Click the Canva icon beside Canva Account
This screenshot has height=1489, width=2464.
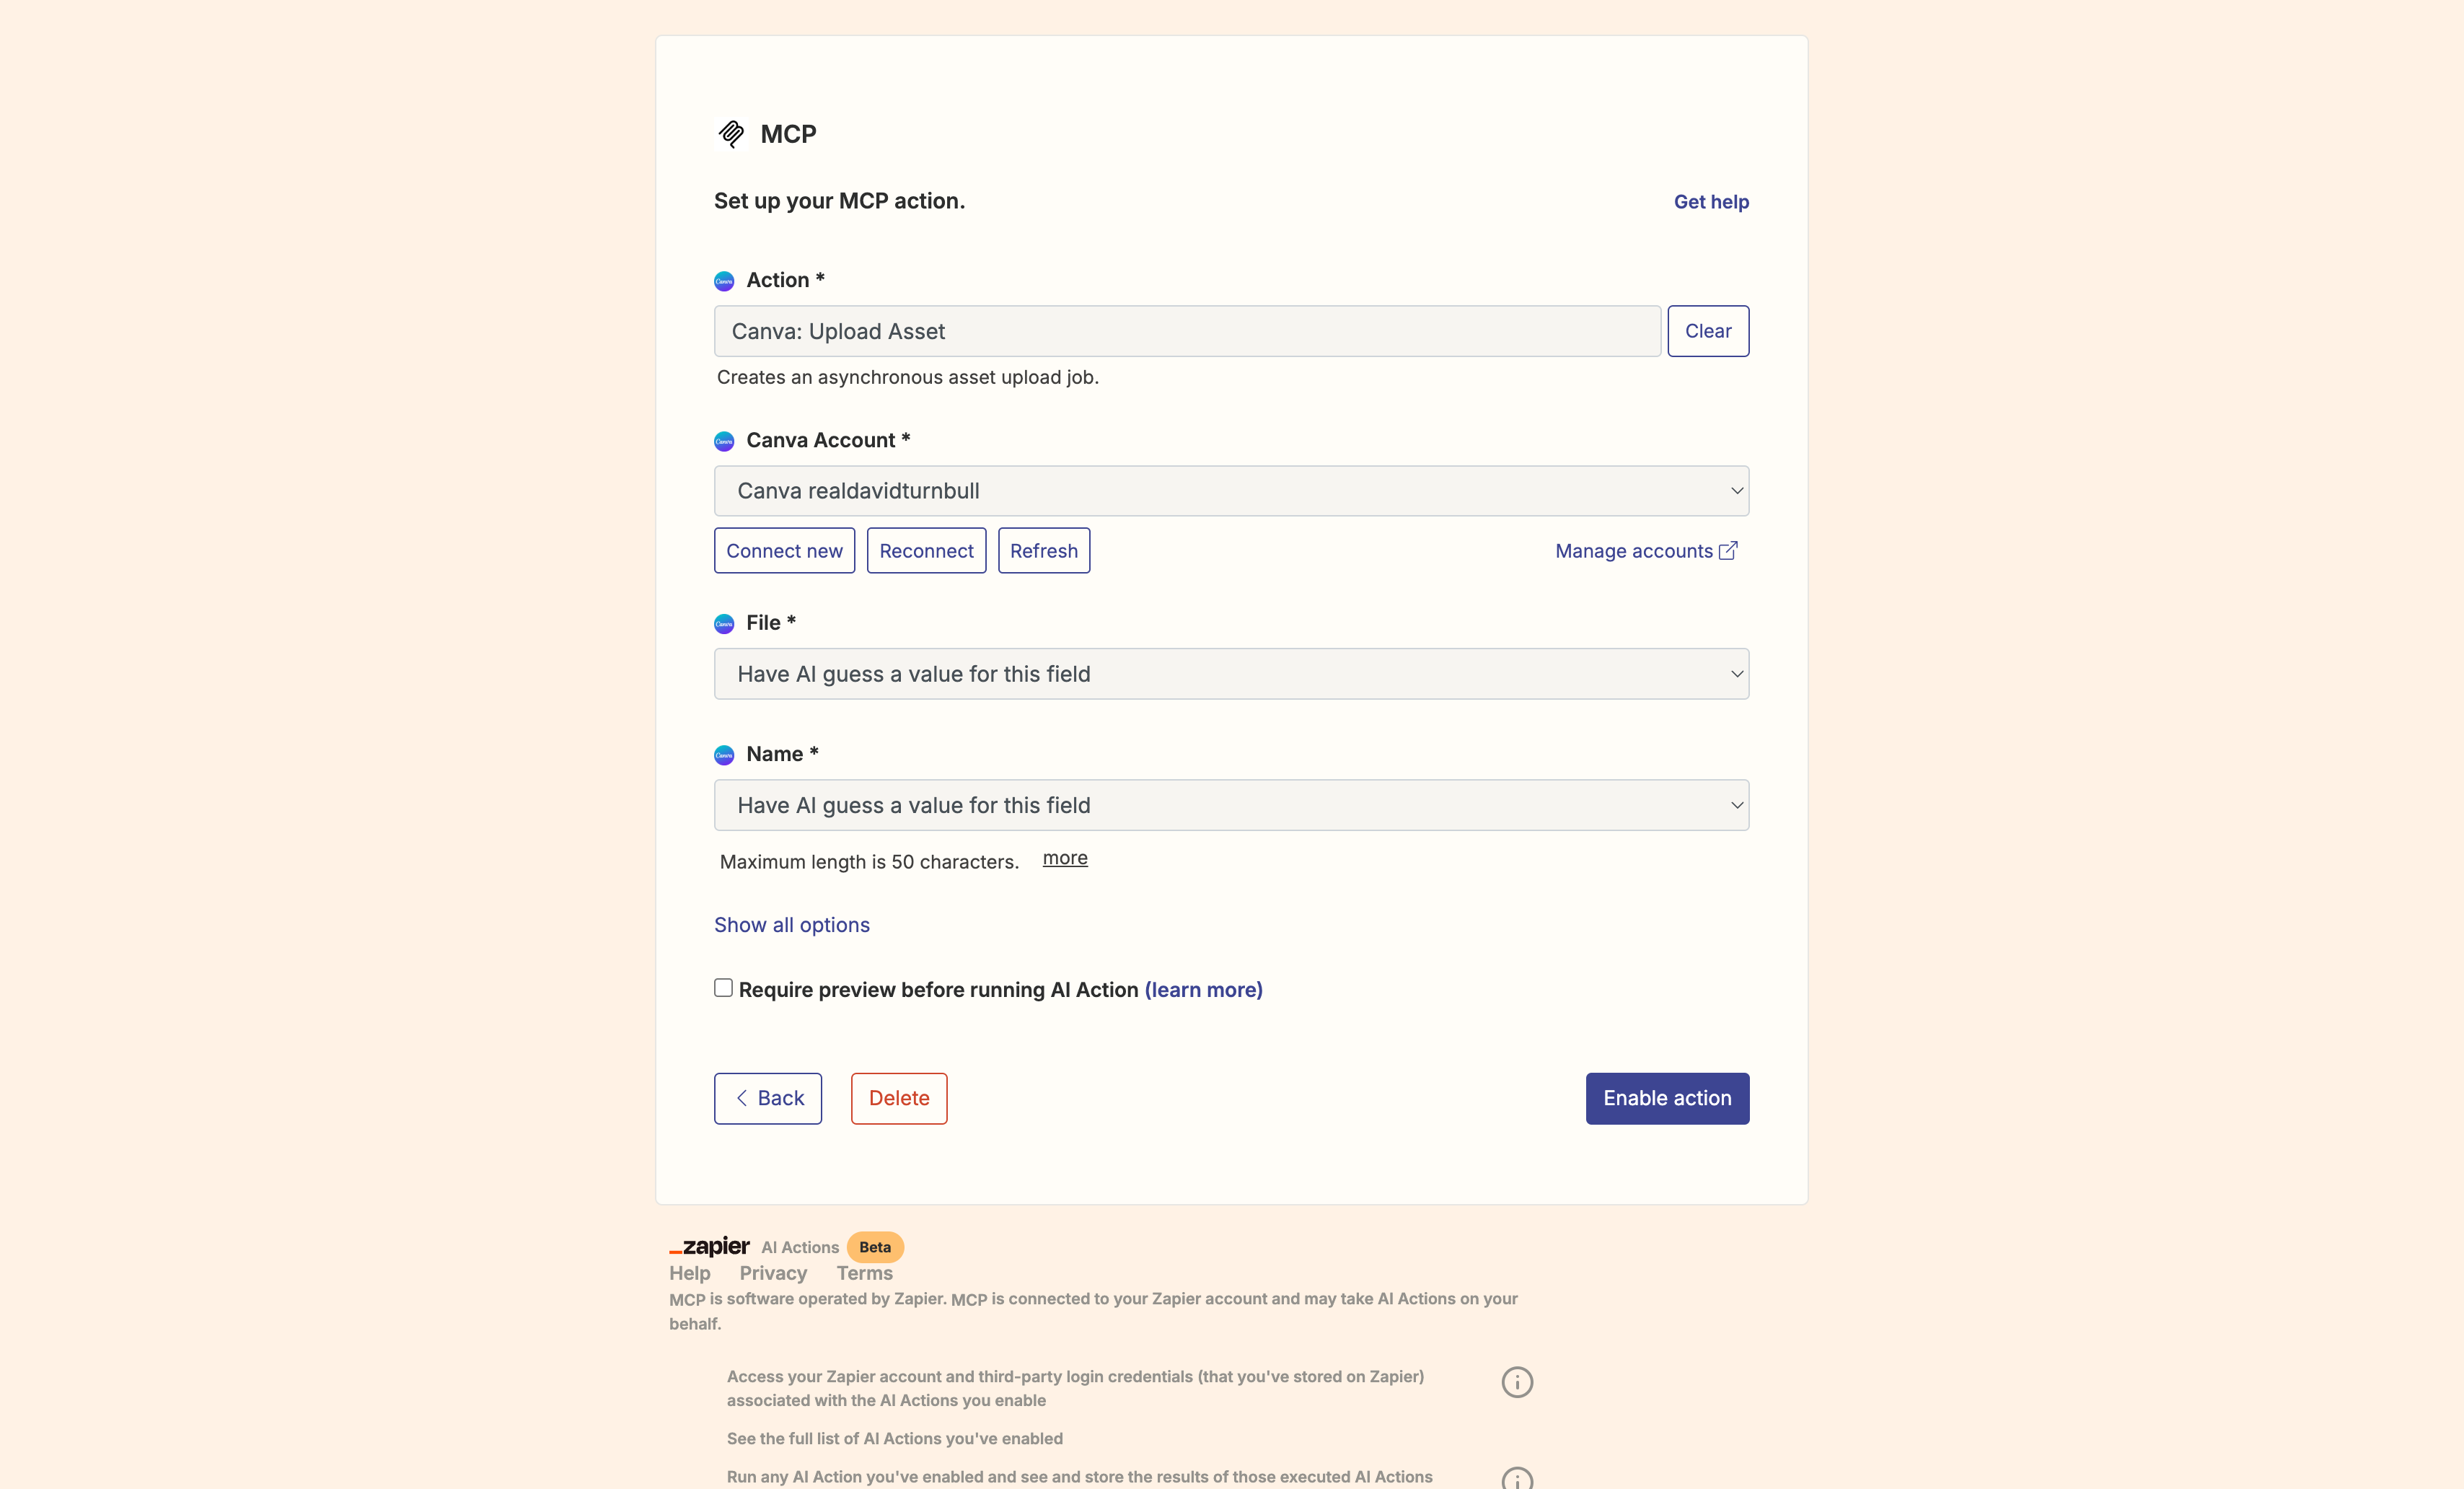pyautogui.click(x=724, y=441)
